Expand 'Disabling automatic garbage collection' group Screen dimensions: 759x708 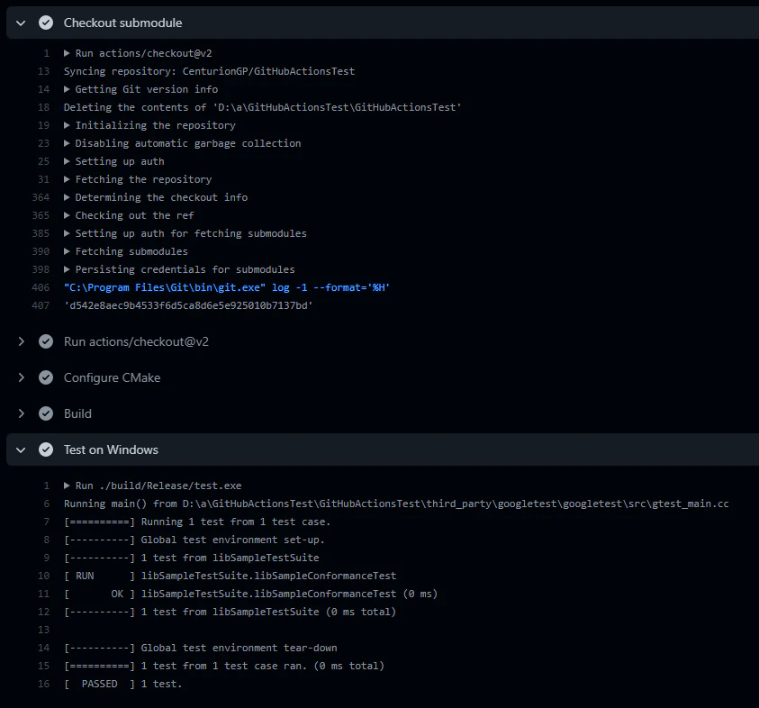[67, 143]
